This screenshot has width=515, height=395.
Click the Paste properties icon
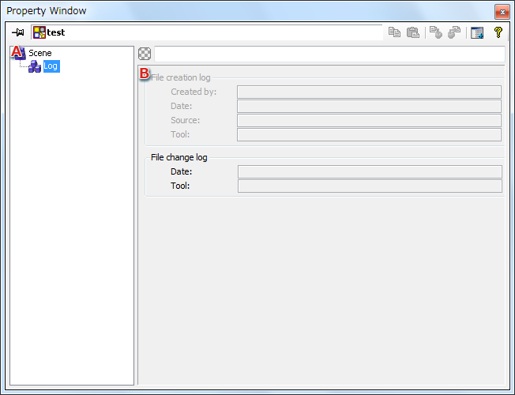[412, 32]
